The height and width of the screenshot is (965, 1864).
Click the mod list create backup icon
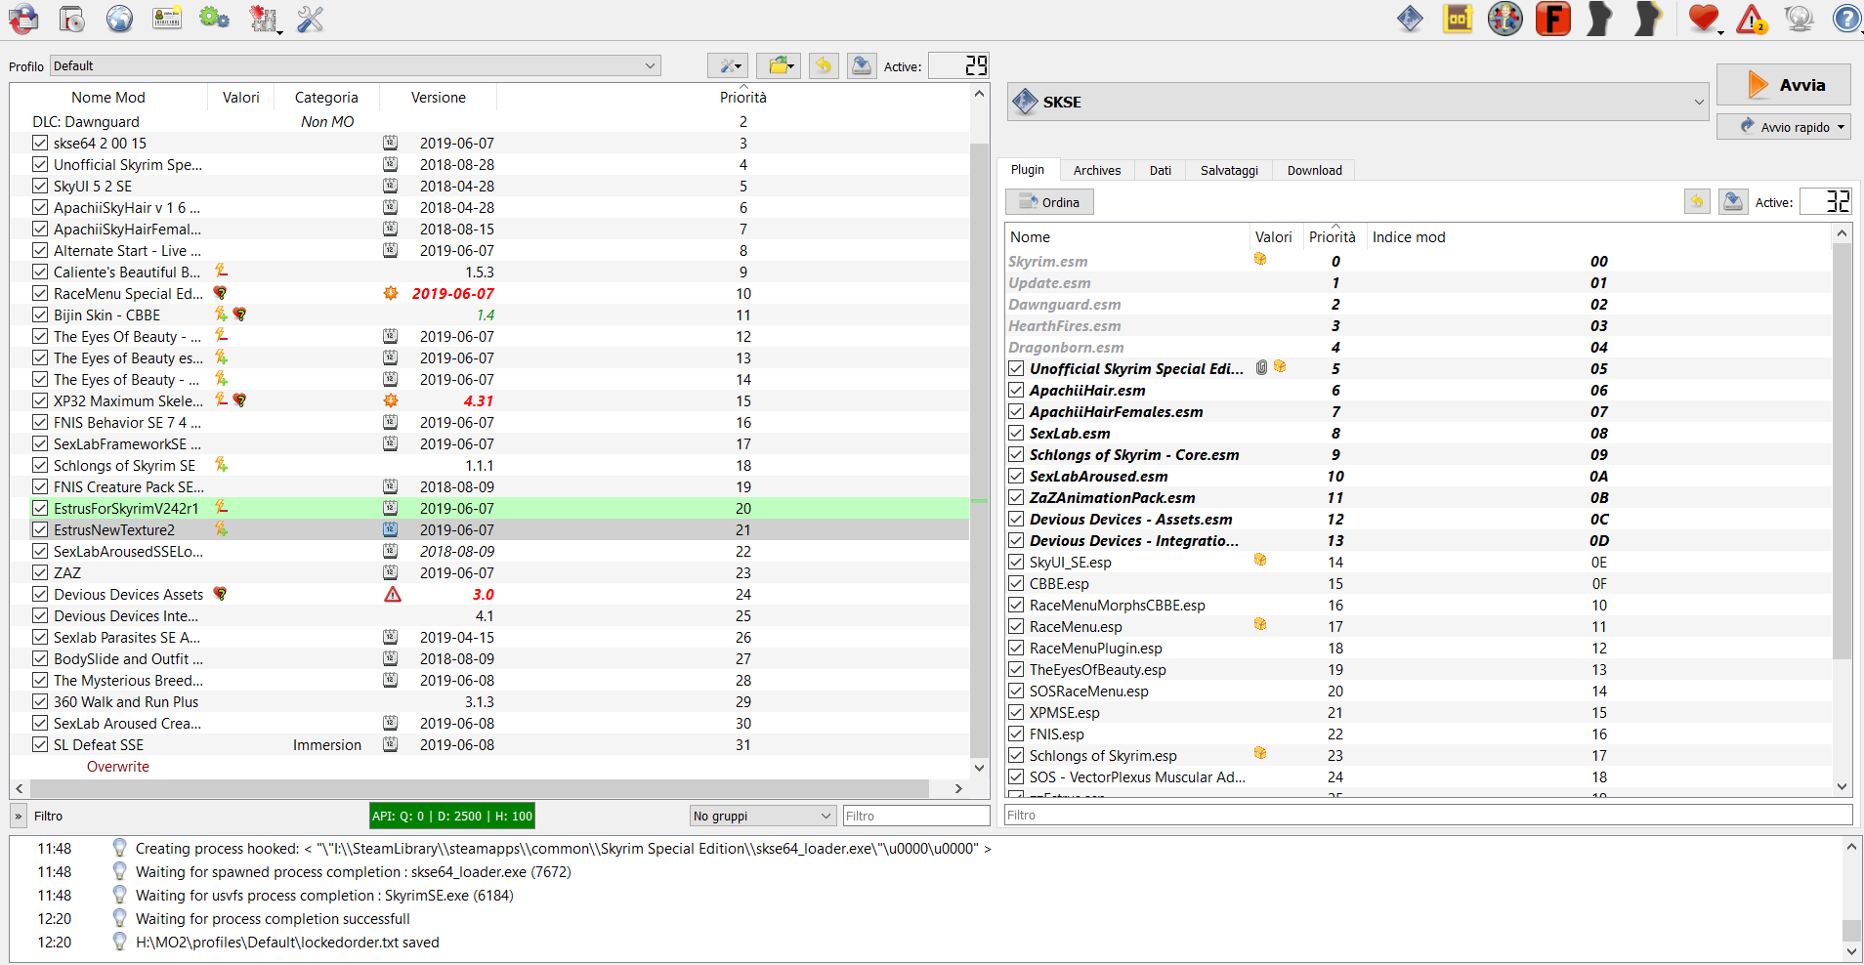pos(862,65)
